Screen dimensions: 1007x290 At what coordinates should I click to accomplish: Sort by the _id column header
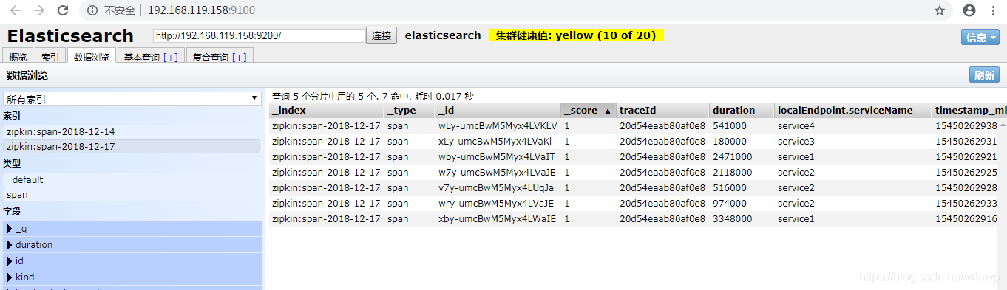498,110
